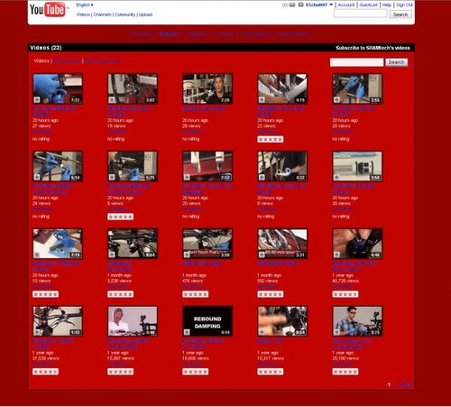Click the YouTube logo
Image resolution: width=451 pixels, height=407 pixels.
point(48,9)
